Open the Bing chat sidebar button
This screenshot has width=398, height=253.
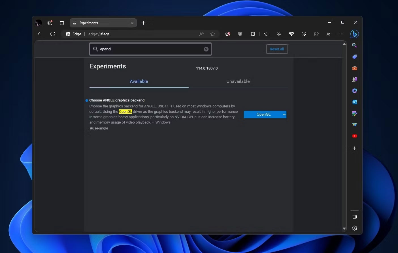click(x=354, y=34)
